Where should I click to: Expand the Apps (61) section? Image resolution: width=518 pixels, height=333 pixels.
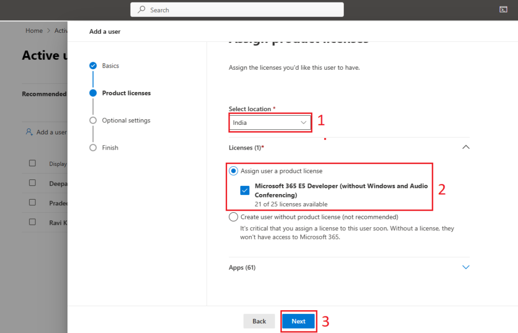point(466,267)
